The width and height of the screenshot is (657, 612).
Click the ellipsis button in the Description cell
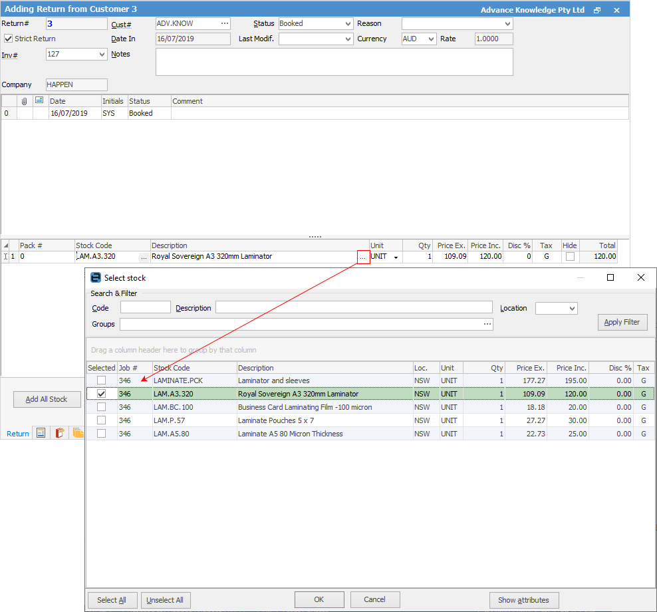point(362,257)
